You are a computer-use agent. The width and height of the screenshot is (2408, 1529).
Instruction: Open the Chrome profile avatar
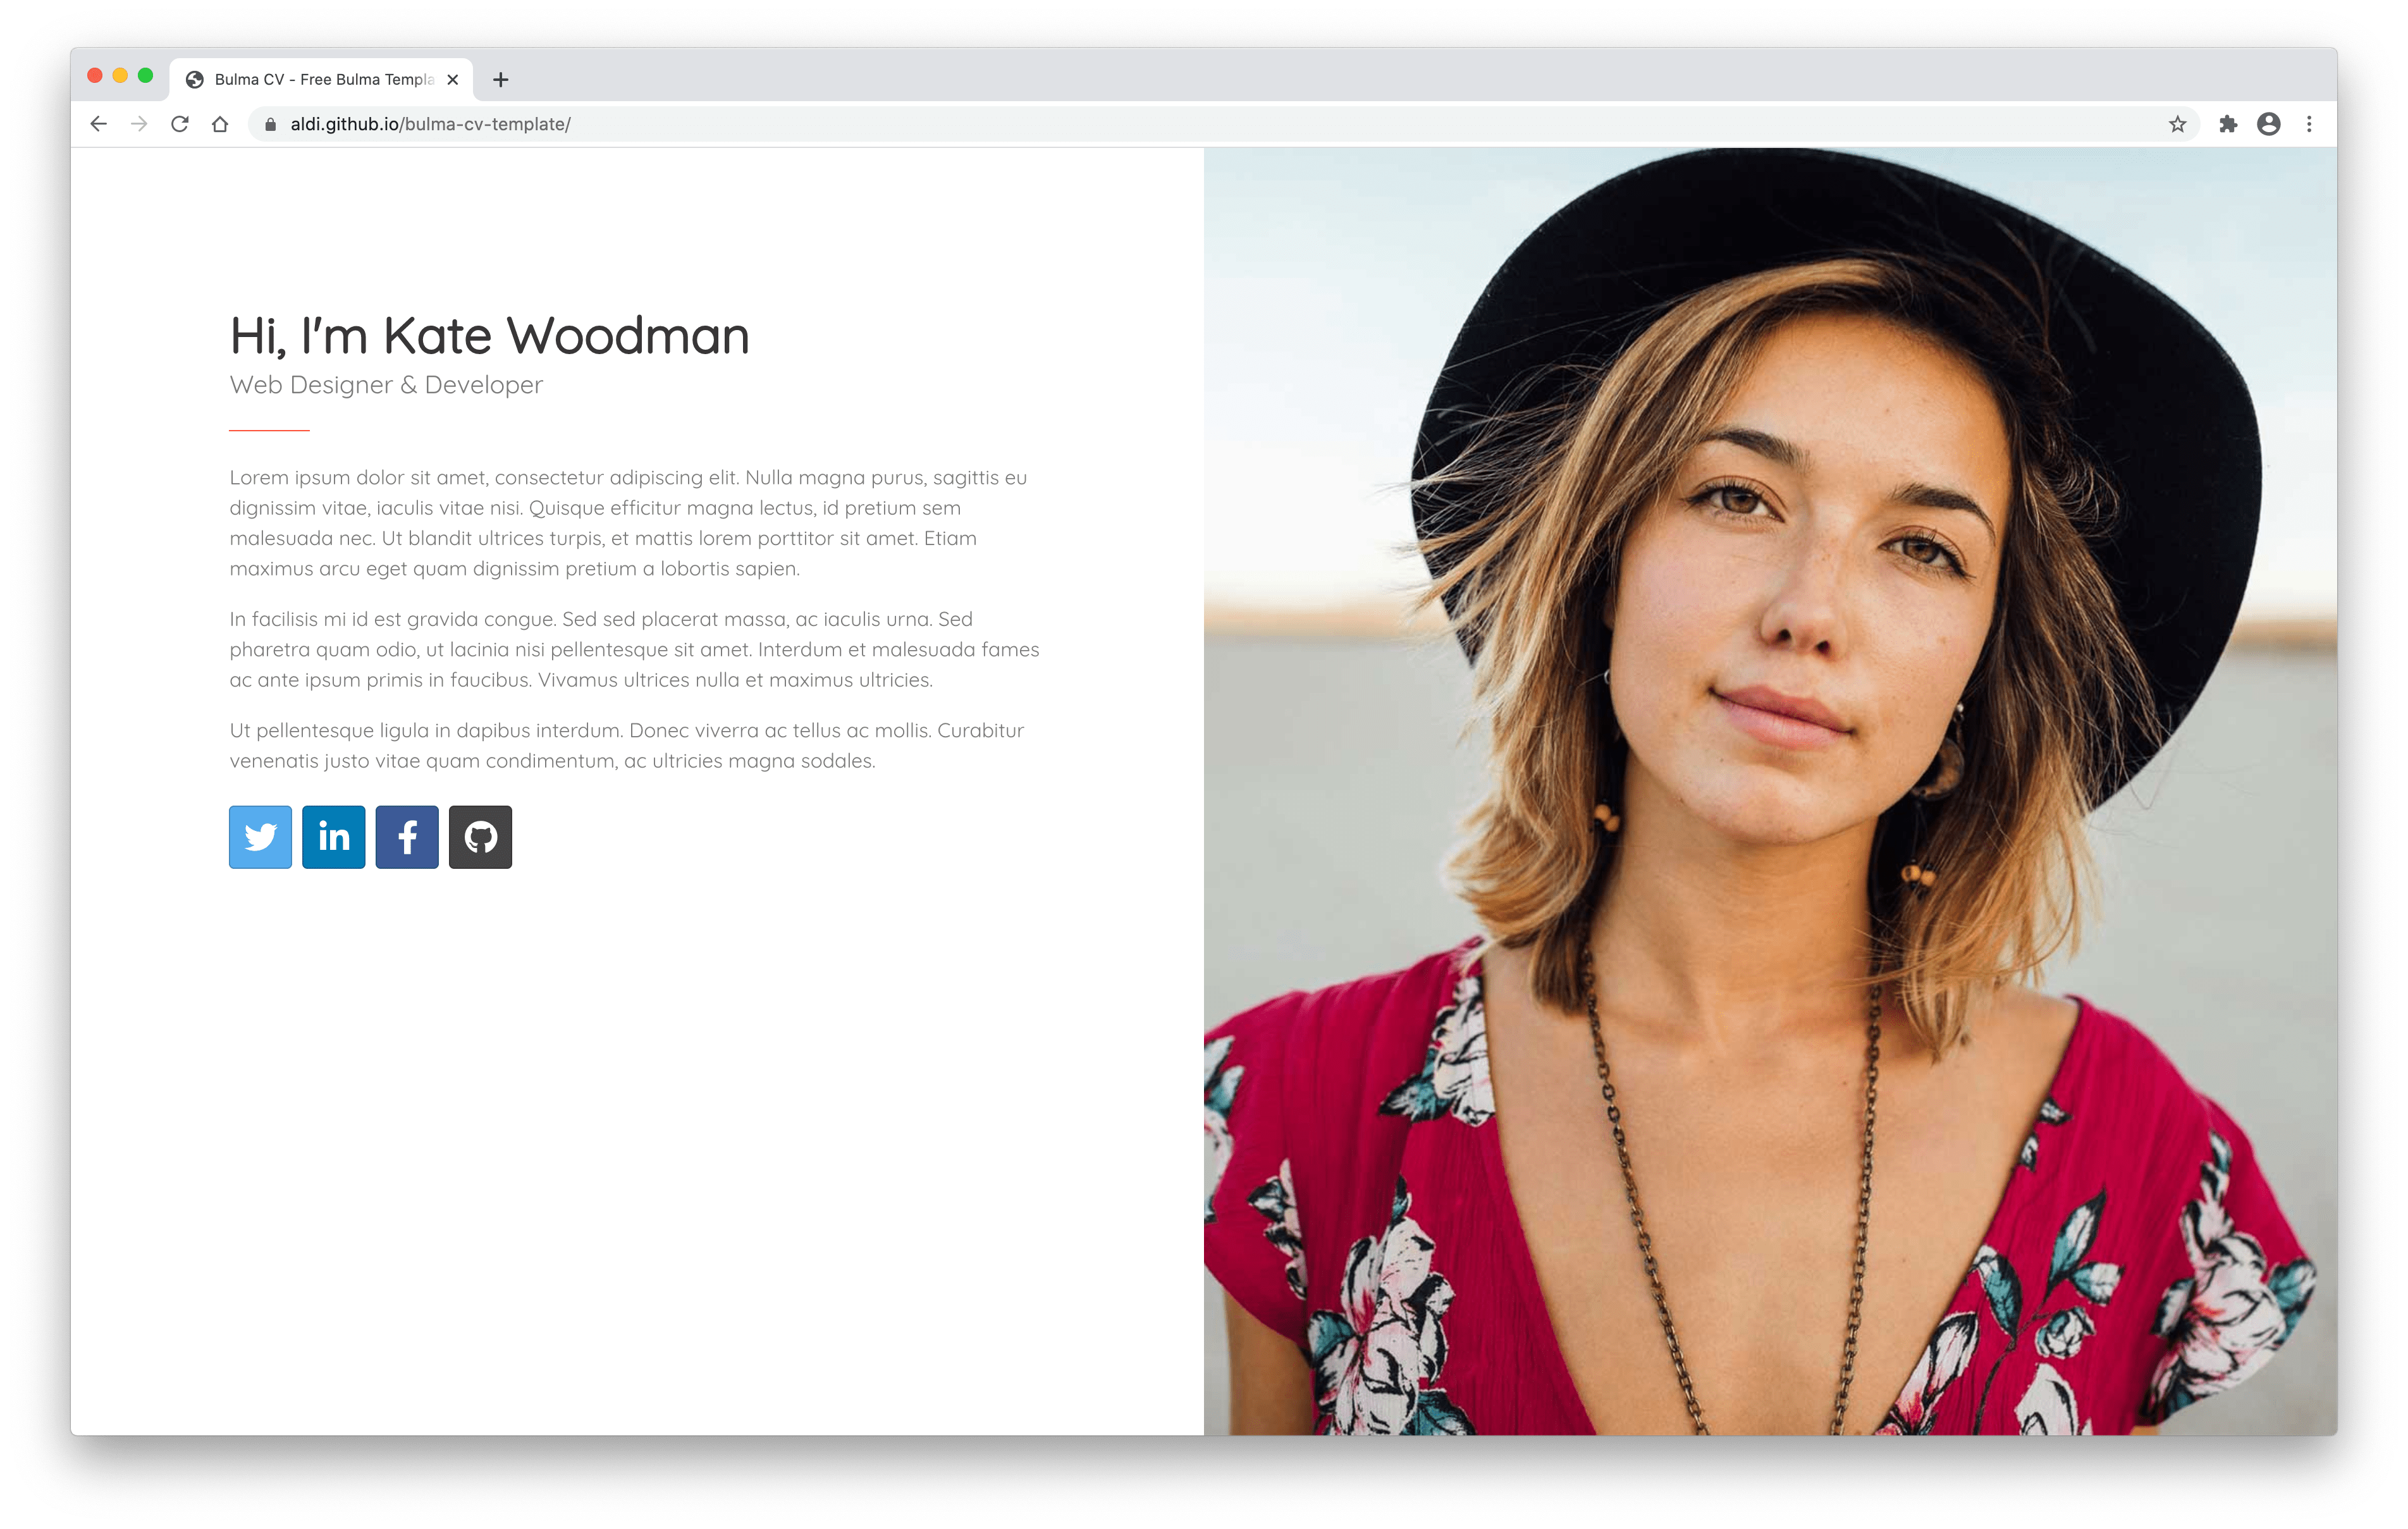pos(2269,124)
